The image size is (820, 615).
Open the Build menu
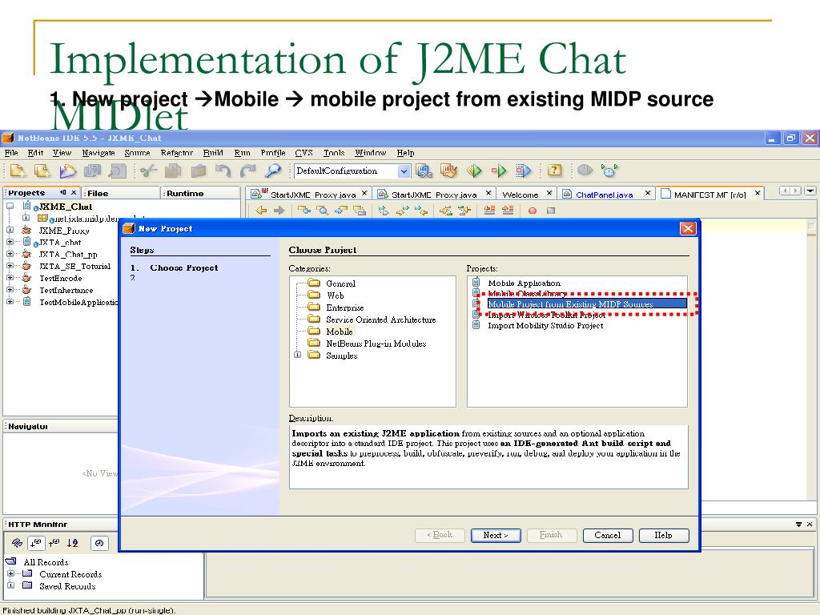click(x=213, y=153)
